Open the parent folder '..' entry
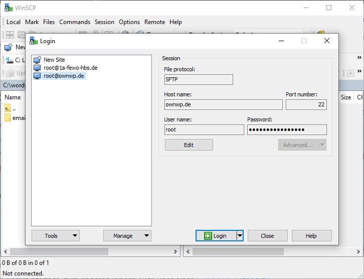The width and height of the screenshot is (364, 279). click(10, 108)
